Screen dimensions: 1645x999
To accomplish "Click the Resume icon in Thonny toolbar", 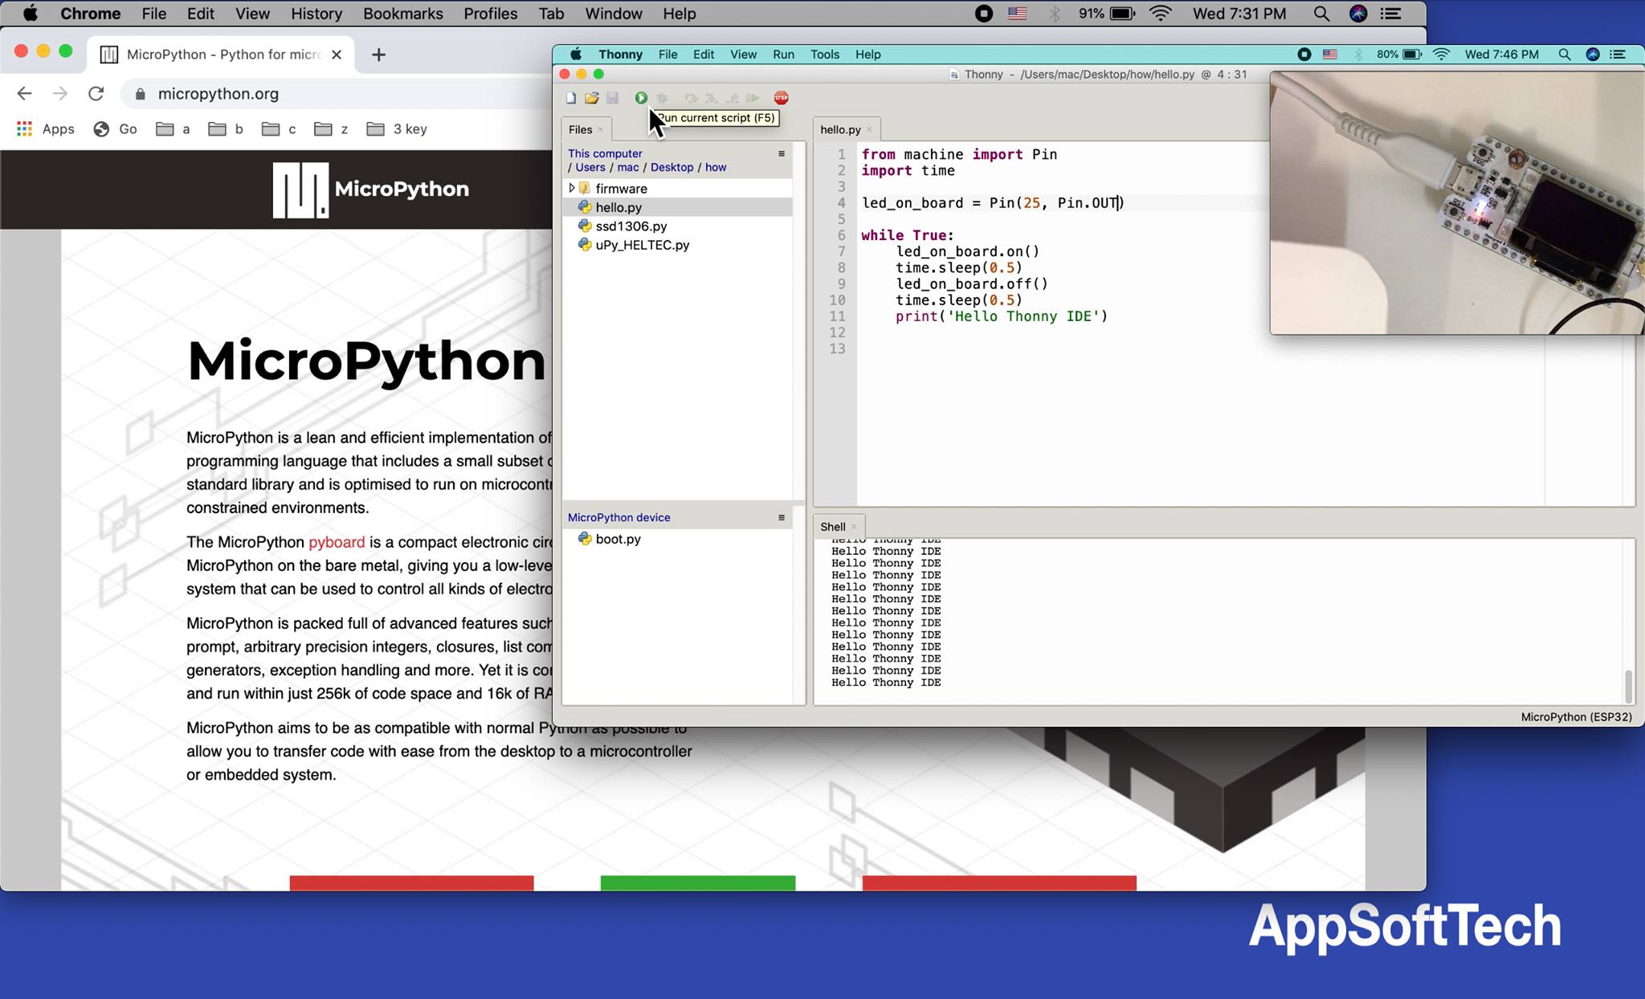I will [753, 98].
